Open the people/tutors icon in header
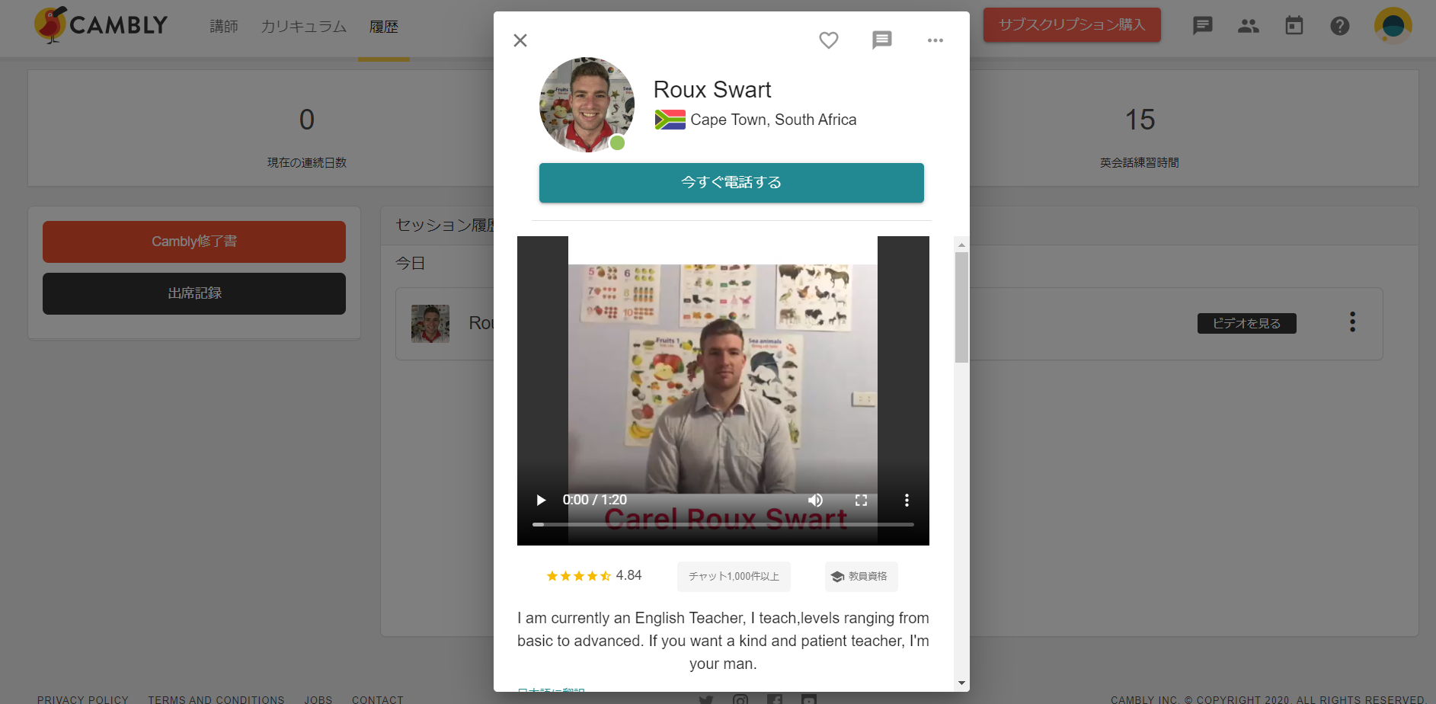1436x704 pixels. (x=1248, y=26)
